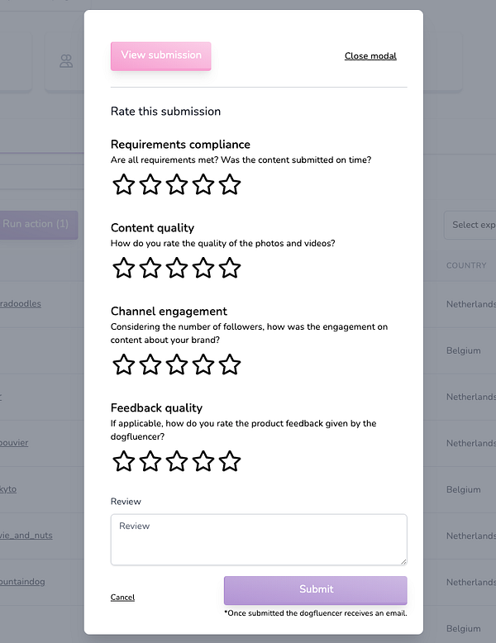Focus the Review text area
The height and width of the screenshot is (643, 496).
tap(259, 540)
